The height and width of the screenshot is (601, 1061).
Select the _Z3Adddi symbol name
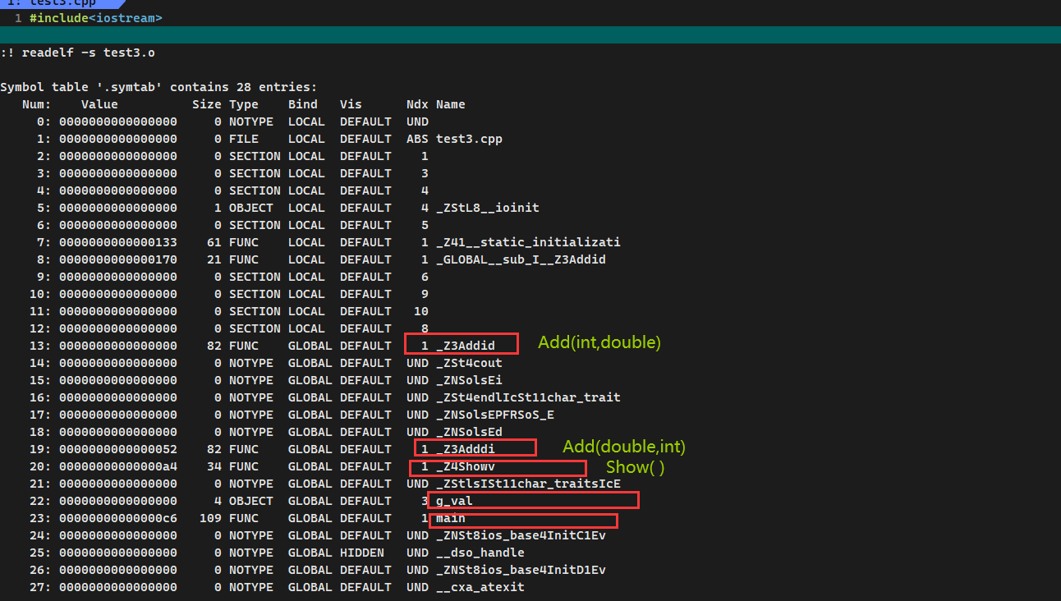[466, 449]
